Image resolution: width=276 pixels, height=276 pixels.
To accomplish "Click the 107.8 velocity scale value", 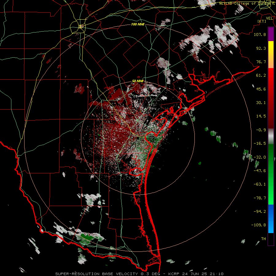I will pos(260,34).
